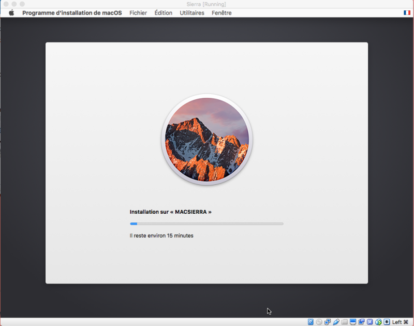Image resolution: width=414 pixels, height=326 pixels.
Task: Click the mouse integration status icon
Action: tap(378, 322)
